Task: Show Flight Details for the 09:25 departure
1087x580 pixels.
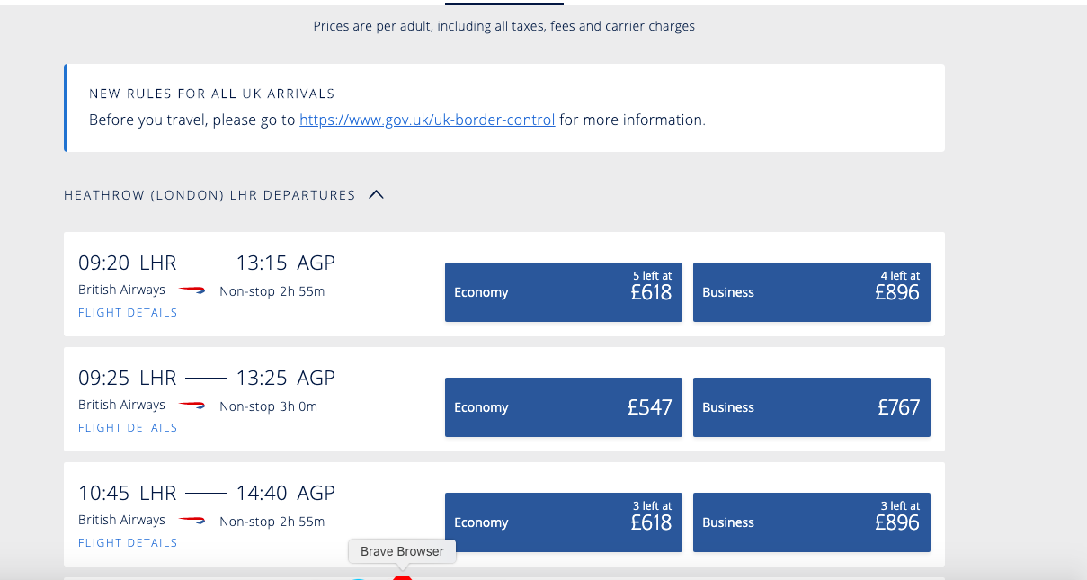Action: [128, 428]
